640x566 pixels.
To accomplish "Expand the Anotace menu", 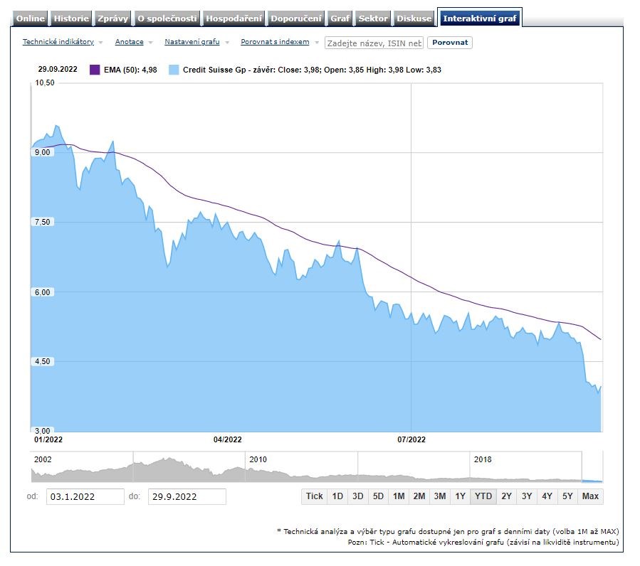I will 130,42.
